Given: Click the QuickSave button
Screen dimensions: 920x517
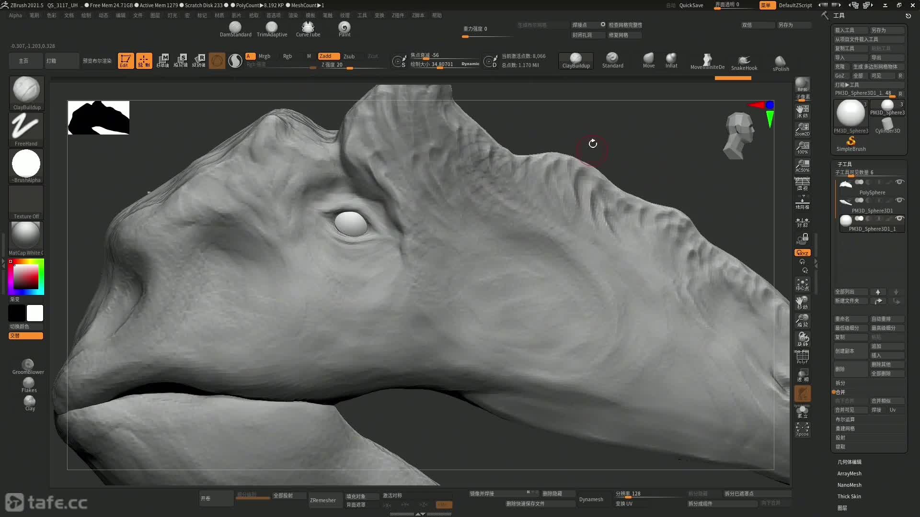Looking at the screenshot, I should [x=691, y=5].
